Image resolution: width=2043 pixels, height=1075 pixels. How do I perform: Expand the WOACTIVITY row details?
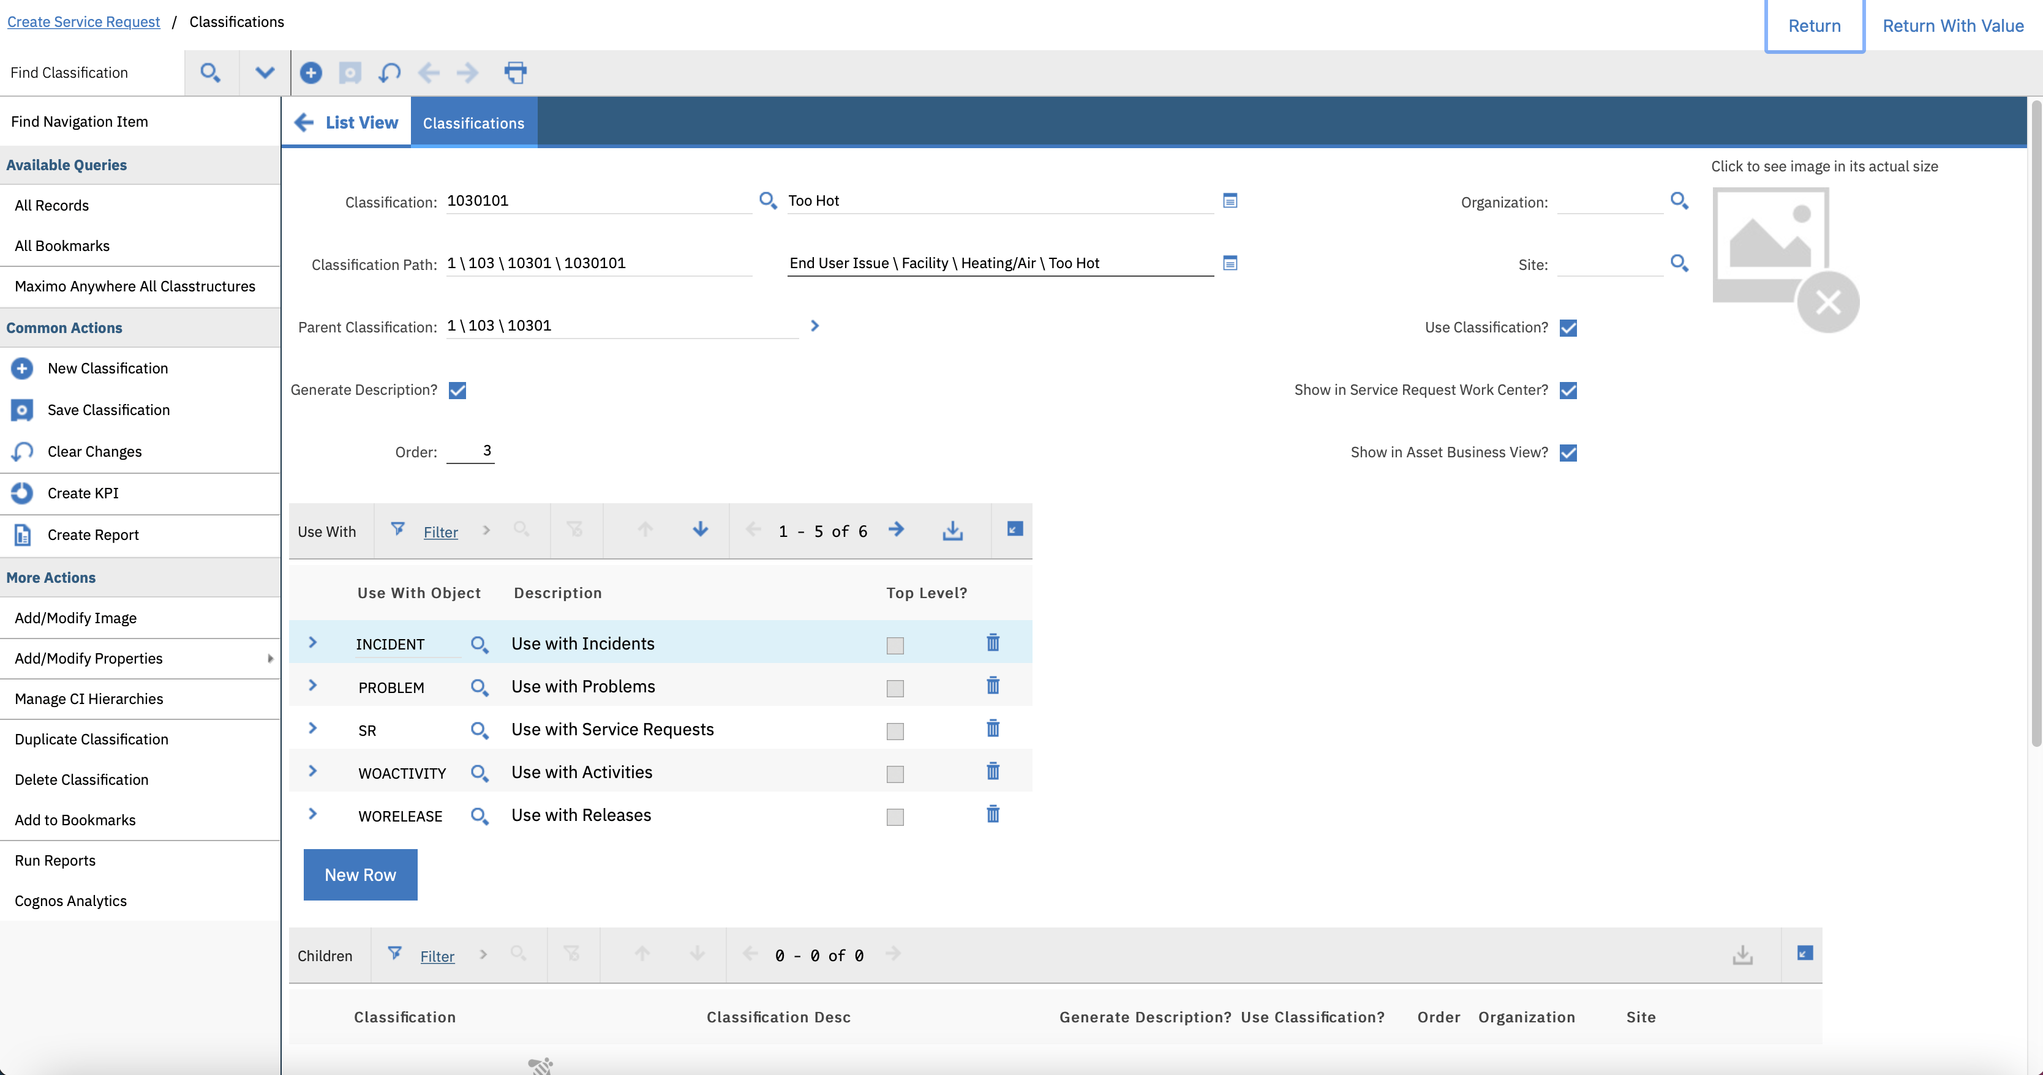(x=312, y=771)
